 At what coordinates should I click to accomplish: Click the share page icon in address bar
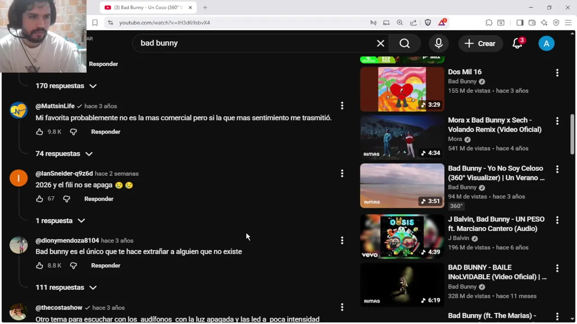(x=413, y=22)
